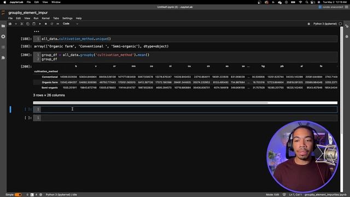350x197 pixels.
Task: Open the Edit menu in JupyterLab
Action: [18, 18]
